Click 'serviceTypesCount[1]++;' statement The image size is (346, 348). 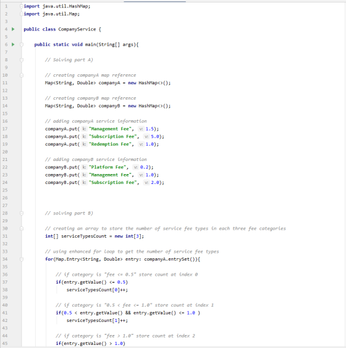click(x=97, y=321)
